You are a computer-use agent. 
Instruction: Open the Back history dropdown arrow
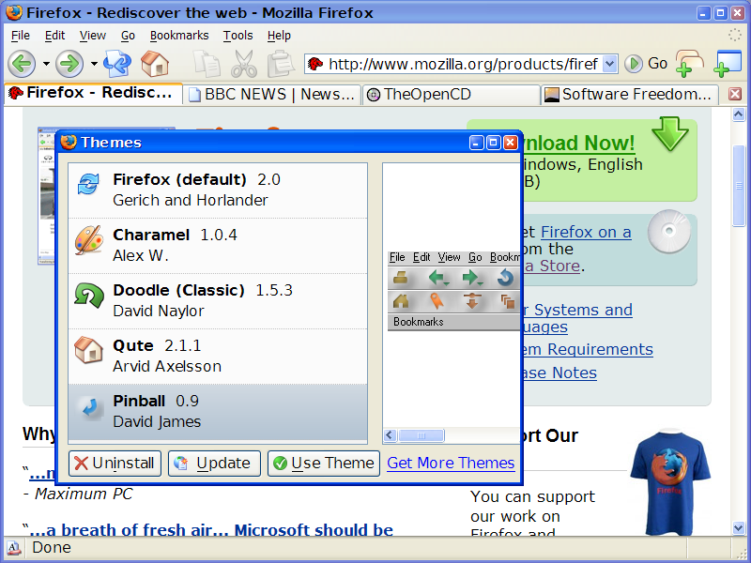click(x=46, y=64)
